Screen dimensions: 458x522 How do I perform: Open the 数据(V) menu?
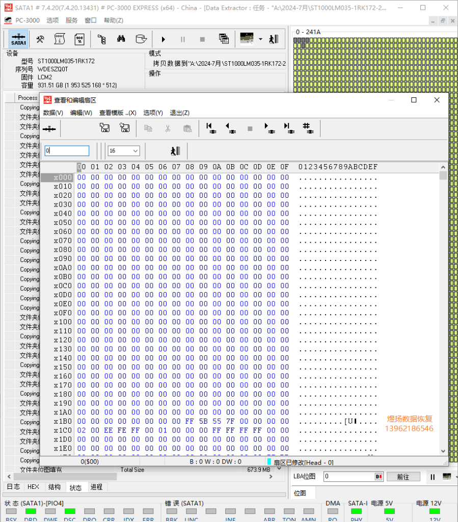tap(53, 113)
